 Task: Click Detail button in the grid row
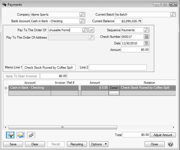pyautogui.click(x=114, y=88)
